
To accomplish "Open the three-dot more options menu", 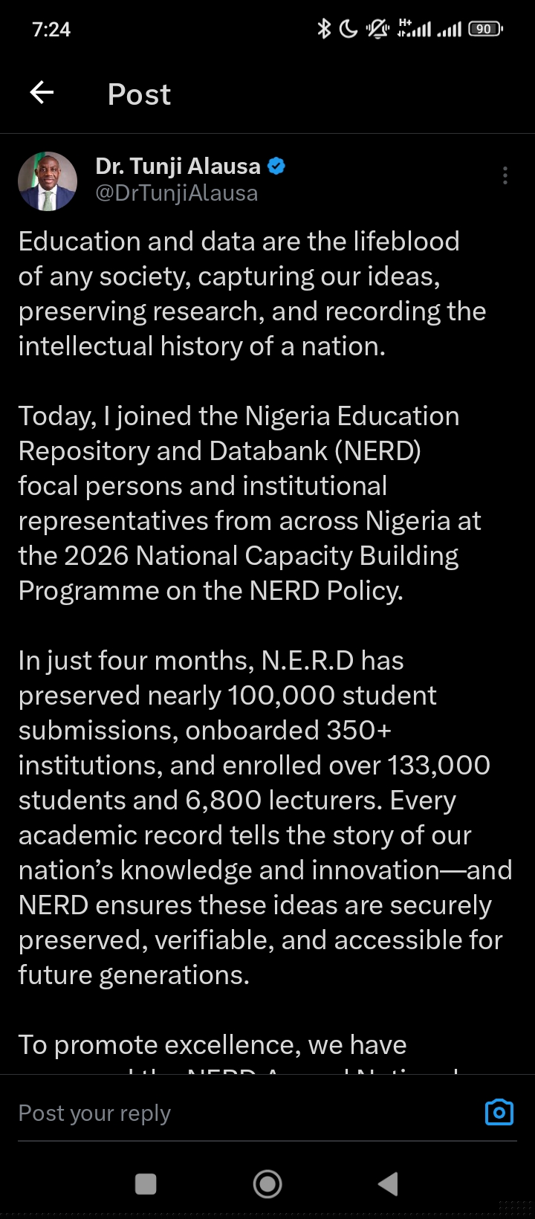I will click(x=505, y=175).
